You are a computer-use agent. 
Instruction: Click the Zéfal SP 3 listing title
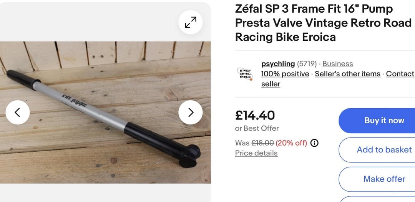pyautogui.click(x=324, y=23)
